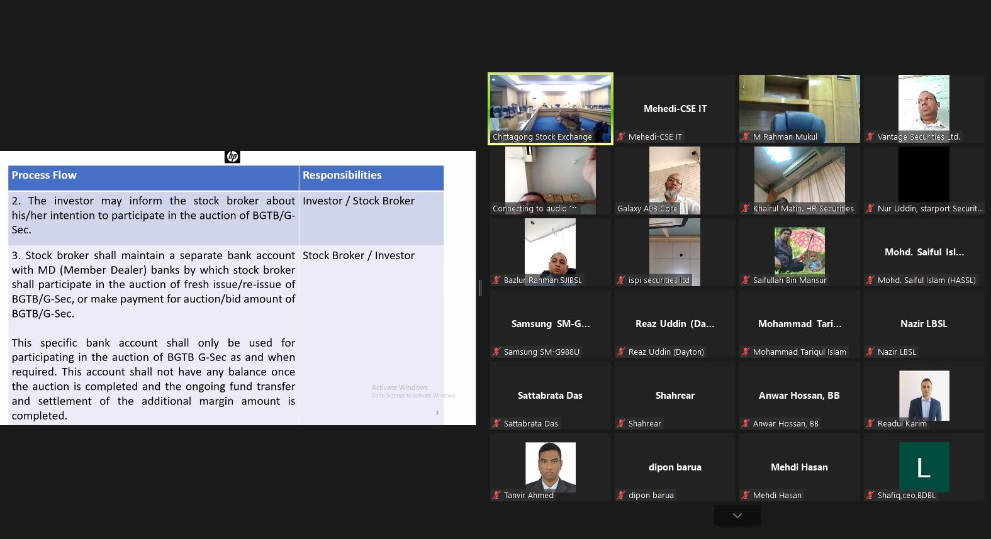Click muted mic icon beside Mehdi Hasan label

[x=746, y=495]
